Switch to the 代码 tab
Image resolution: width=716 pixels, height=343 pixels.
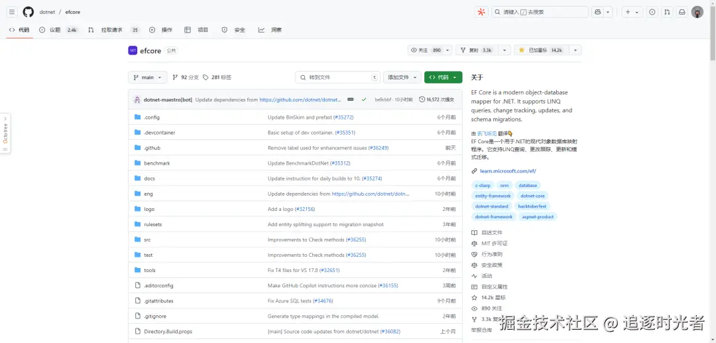(x=19, y=30)
